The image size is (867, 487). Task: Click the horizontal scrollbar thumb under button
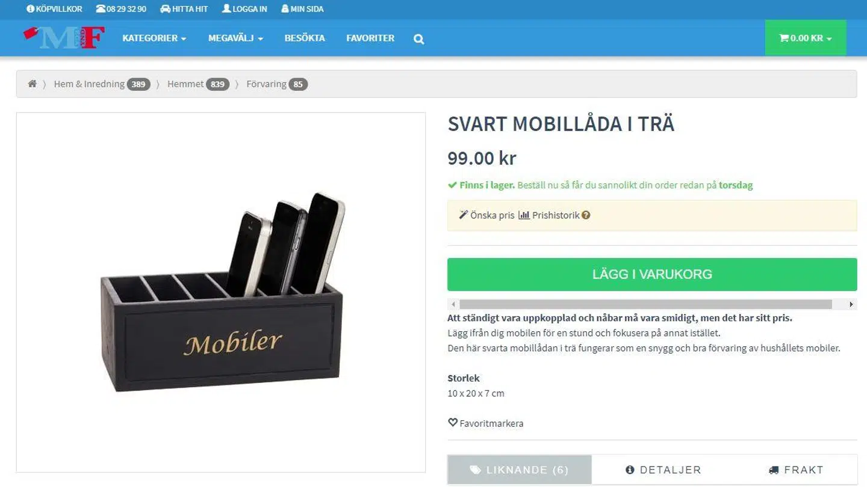[x=645, y=304]
